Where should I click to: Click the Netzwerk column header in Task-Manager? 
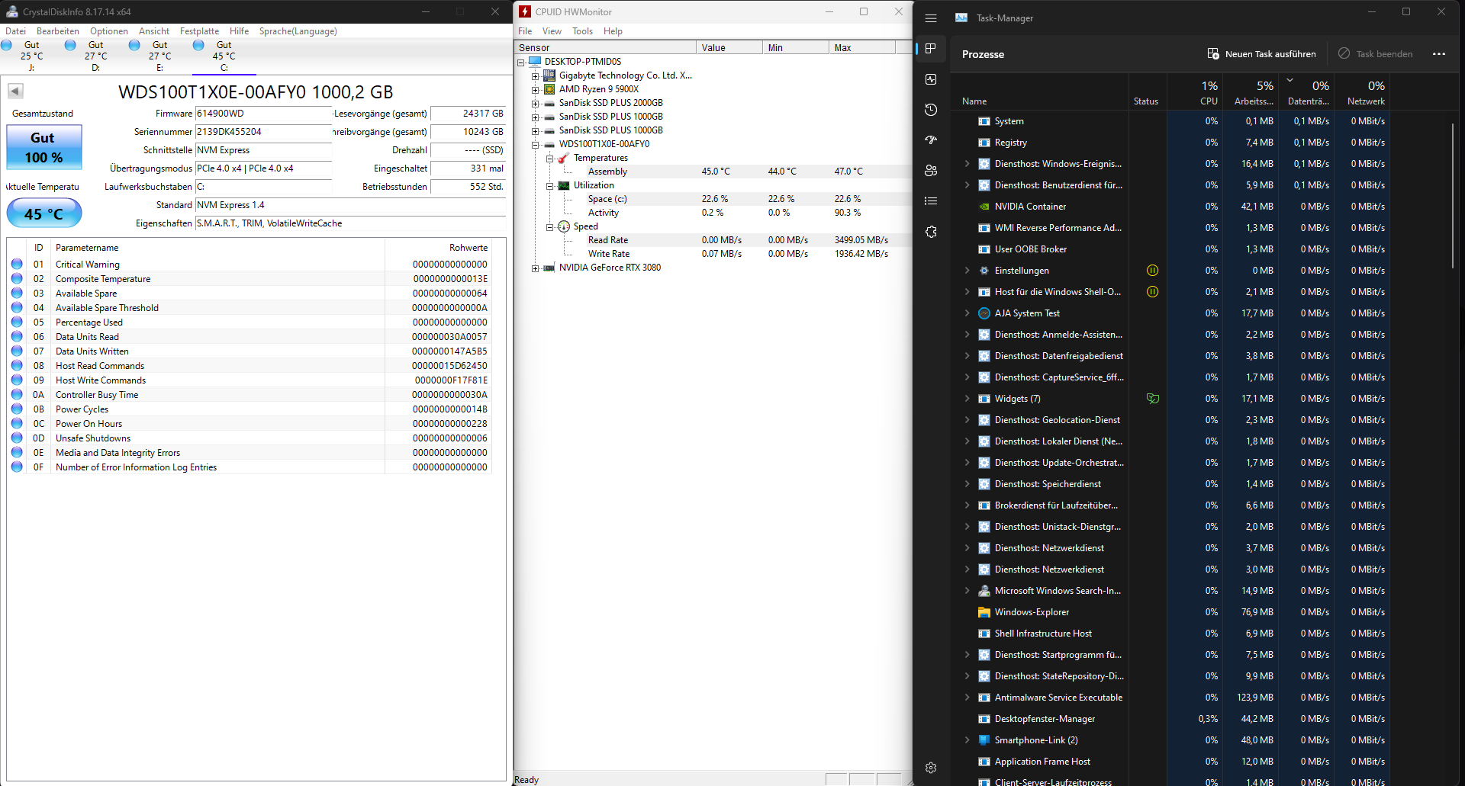coord(1360,91)
